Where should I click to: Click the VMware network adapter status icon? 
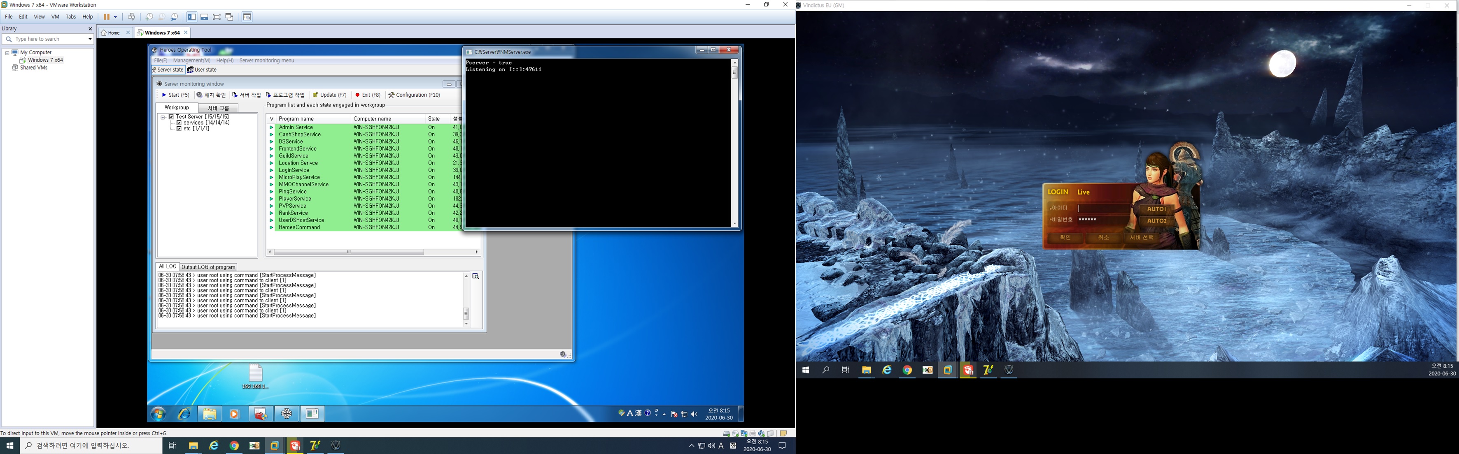[744, 433]
